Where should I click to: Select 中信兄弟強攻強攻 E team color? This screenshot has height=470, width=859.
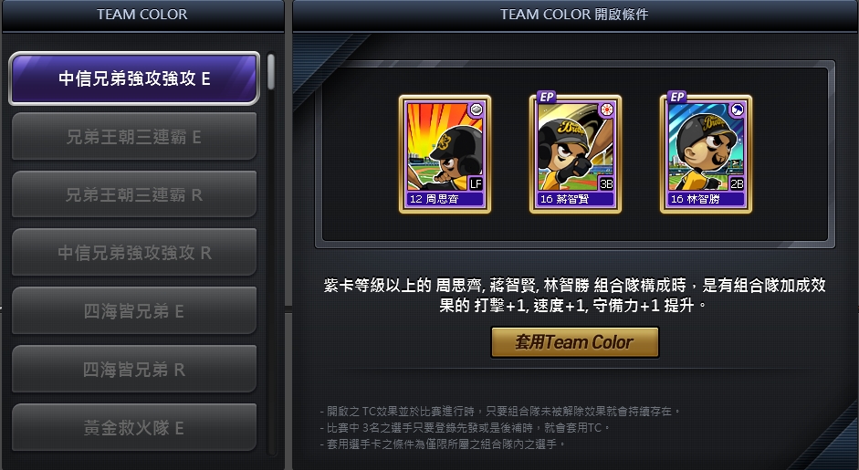pyautogui.click(x=134, y=78)
